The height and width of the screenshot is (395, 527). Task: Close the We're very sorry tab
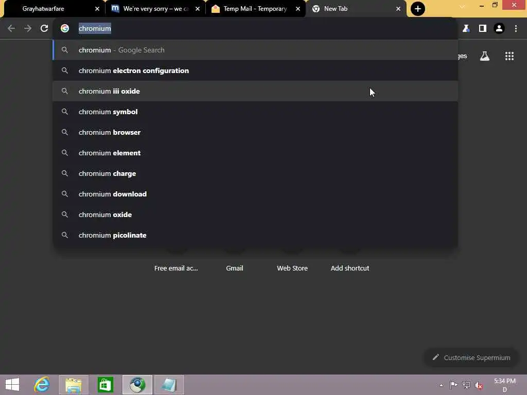coord(198,9)
